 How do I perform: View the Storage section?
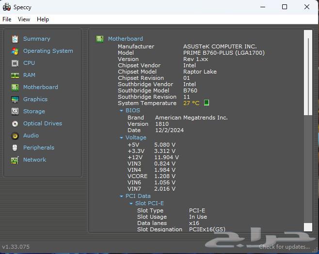(x=34, y=111)
